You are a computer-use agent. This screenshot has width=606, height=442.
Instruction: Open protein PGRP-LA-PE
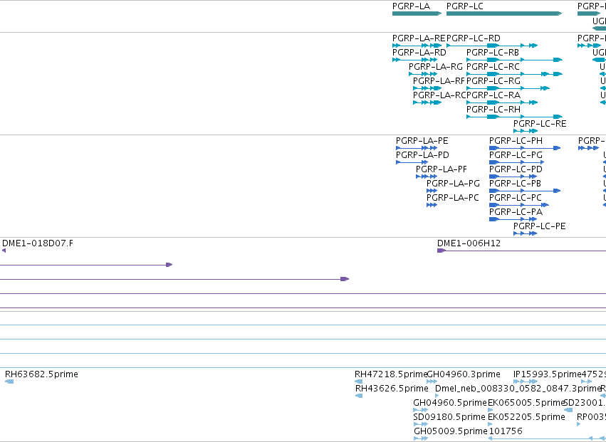417,148
